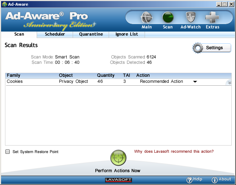This screenshot has height=185, width=236.
Task: Click the Scan Time 00 : 06 : 40 value
Action: (67, 62)
